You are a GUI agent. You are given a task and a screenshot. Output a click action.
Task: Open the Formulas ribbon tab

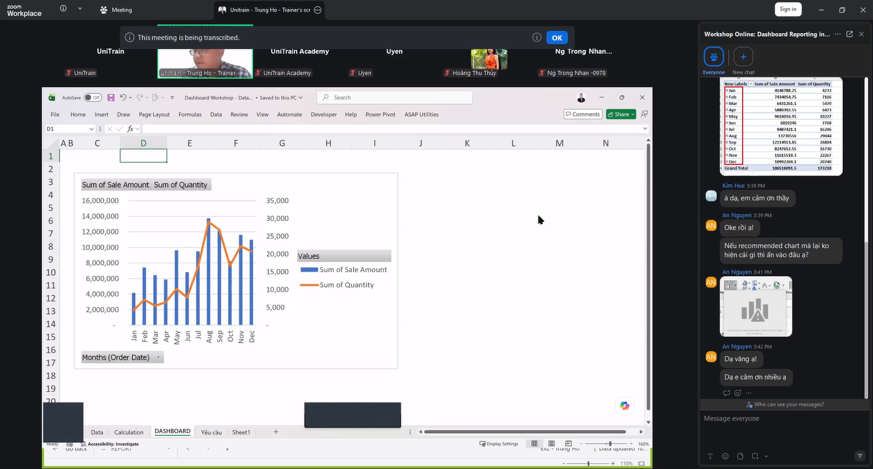coord(190,114)
